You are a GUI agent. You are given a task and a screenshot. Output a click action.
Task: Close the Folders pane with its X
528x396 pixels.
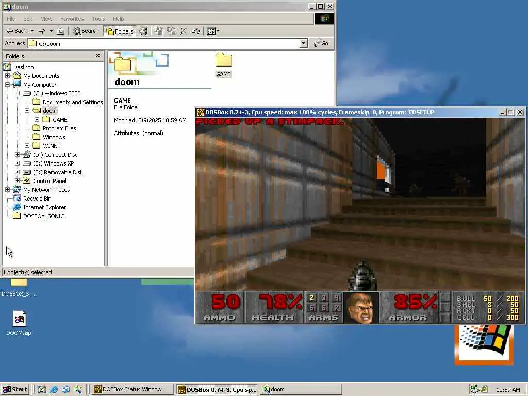pyautogui.click(x=98, y=56)
